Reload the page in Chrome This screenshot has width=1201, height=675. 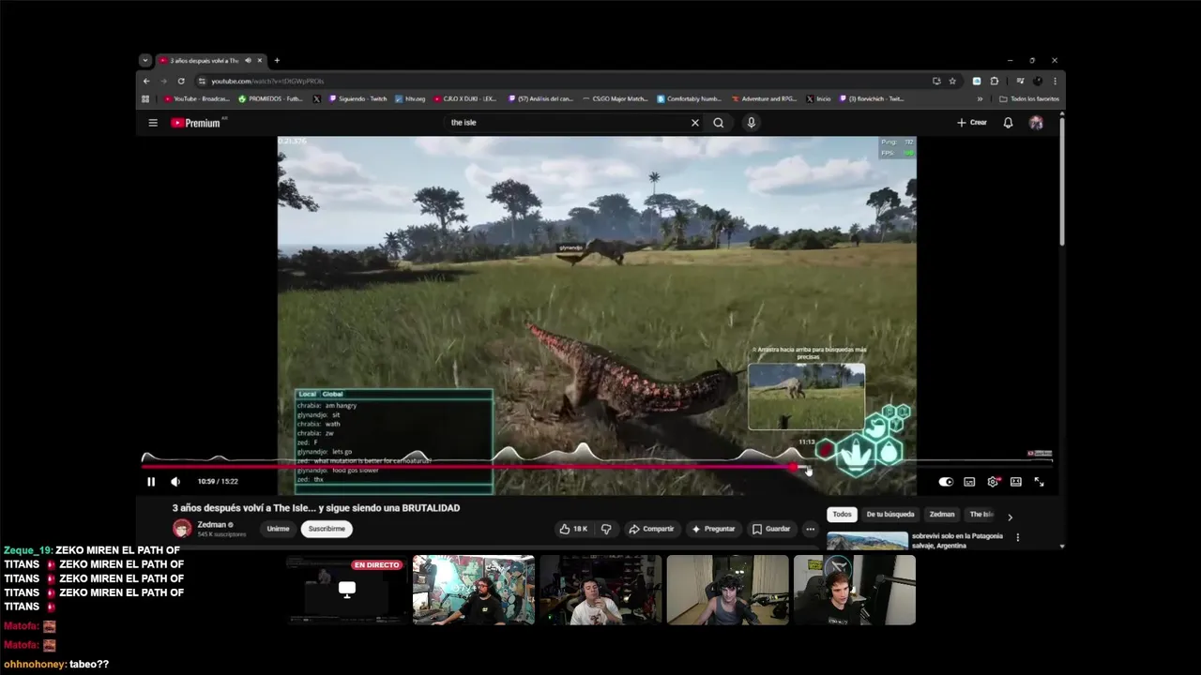pyautogui.click(x=181, y=82)
